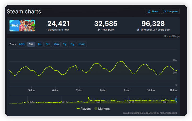192x121 pixels.
Task: Click the 7 Jun axis label
Action: coord(79,90)
